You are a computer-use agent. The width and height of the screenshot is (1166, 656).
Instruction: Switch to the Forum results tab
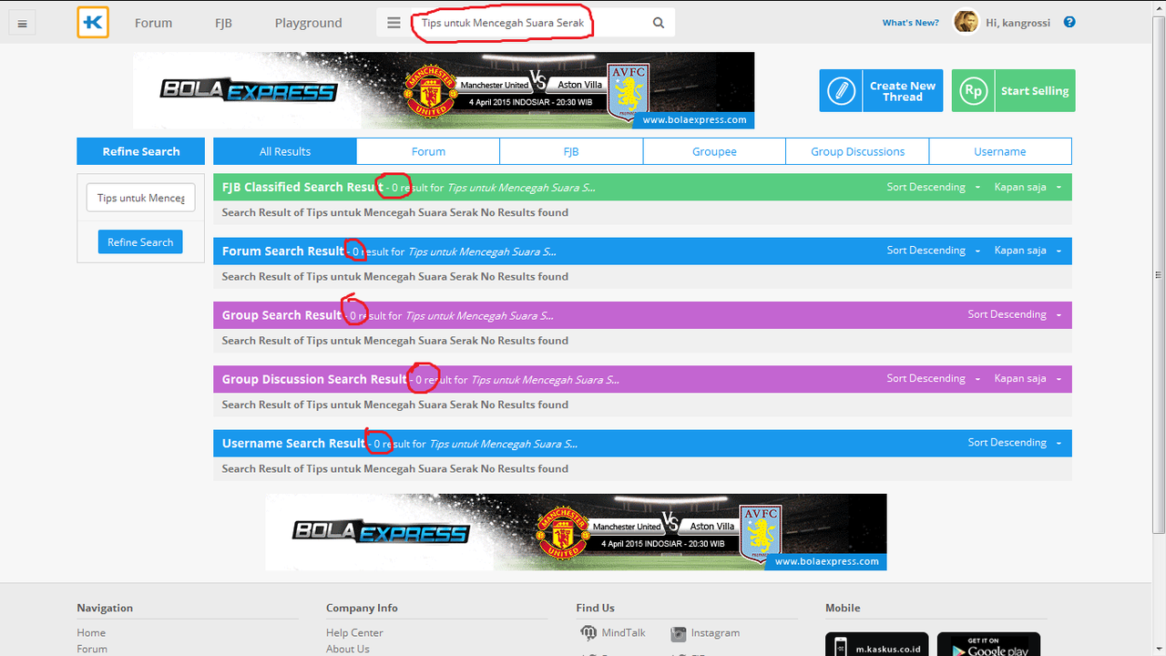428,151
